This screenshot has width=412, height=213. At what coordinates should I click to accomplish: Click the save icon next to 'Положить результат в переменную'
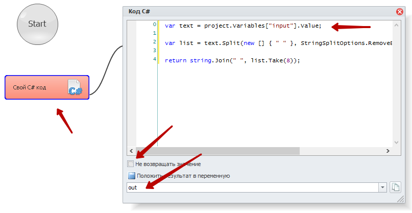(x=132, y=176)
